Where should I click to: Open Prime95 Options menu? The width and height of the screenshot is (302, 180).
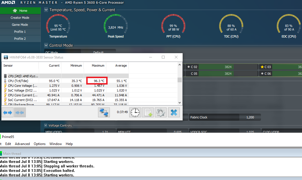click(x=40, y=144)
